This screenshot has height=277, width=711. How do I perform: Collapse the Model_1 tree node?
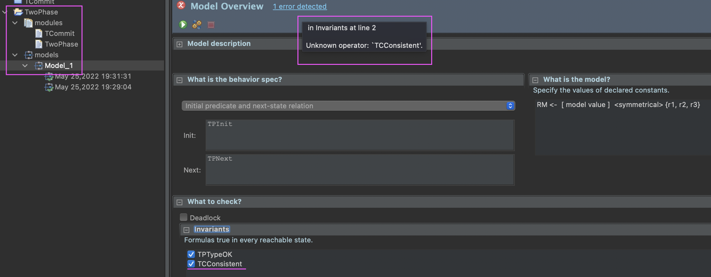[25, 66]
